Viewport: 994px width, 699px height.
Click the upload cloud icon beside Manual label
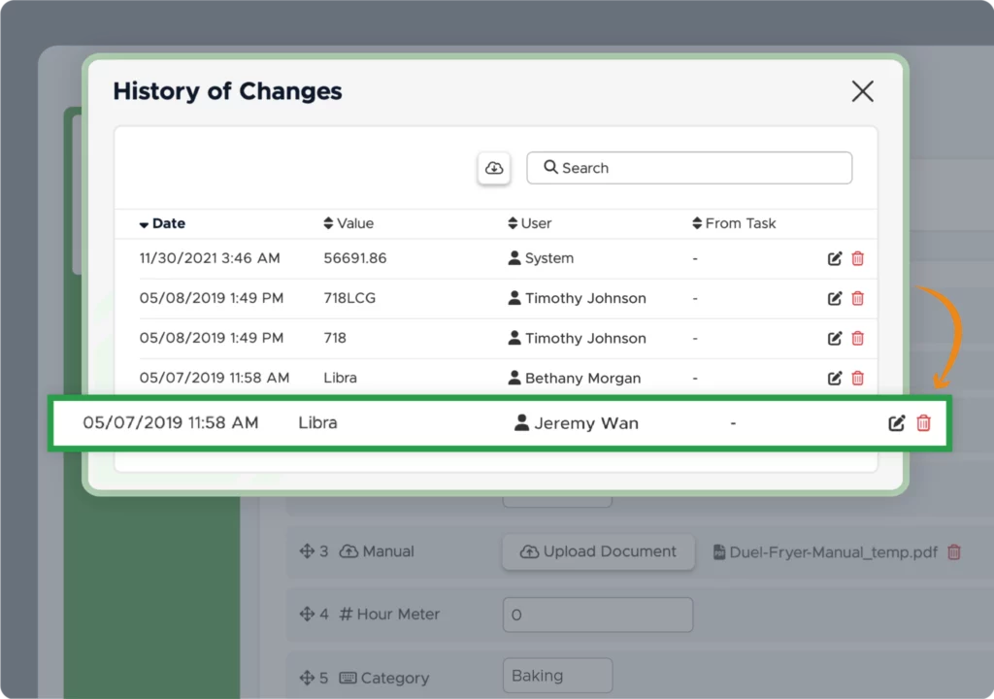pyautogui.click(x=348, y=551)
